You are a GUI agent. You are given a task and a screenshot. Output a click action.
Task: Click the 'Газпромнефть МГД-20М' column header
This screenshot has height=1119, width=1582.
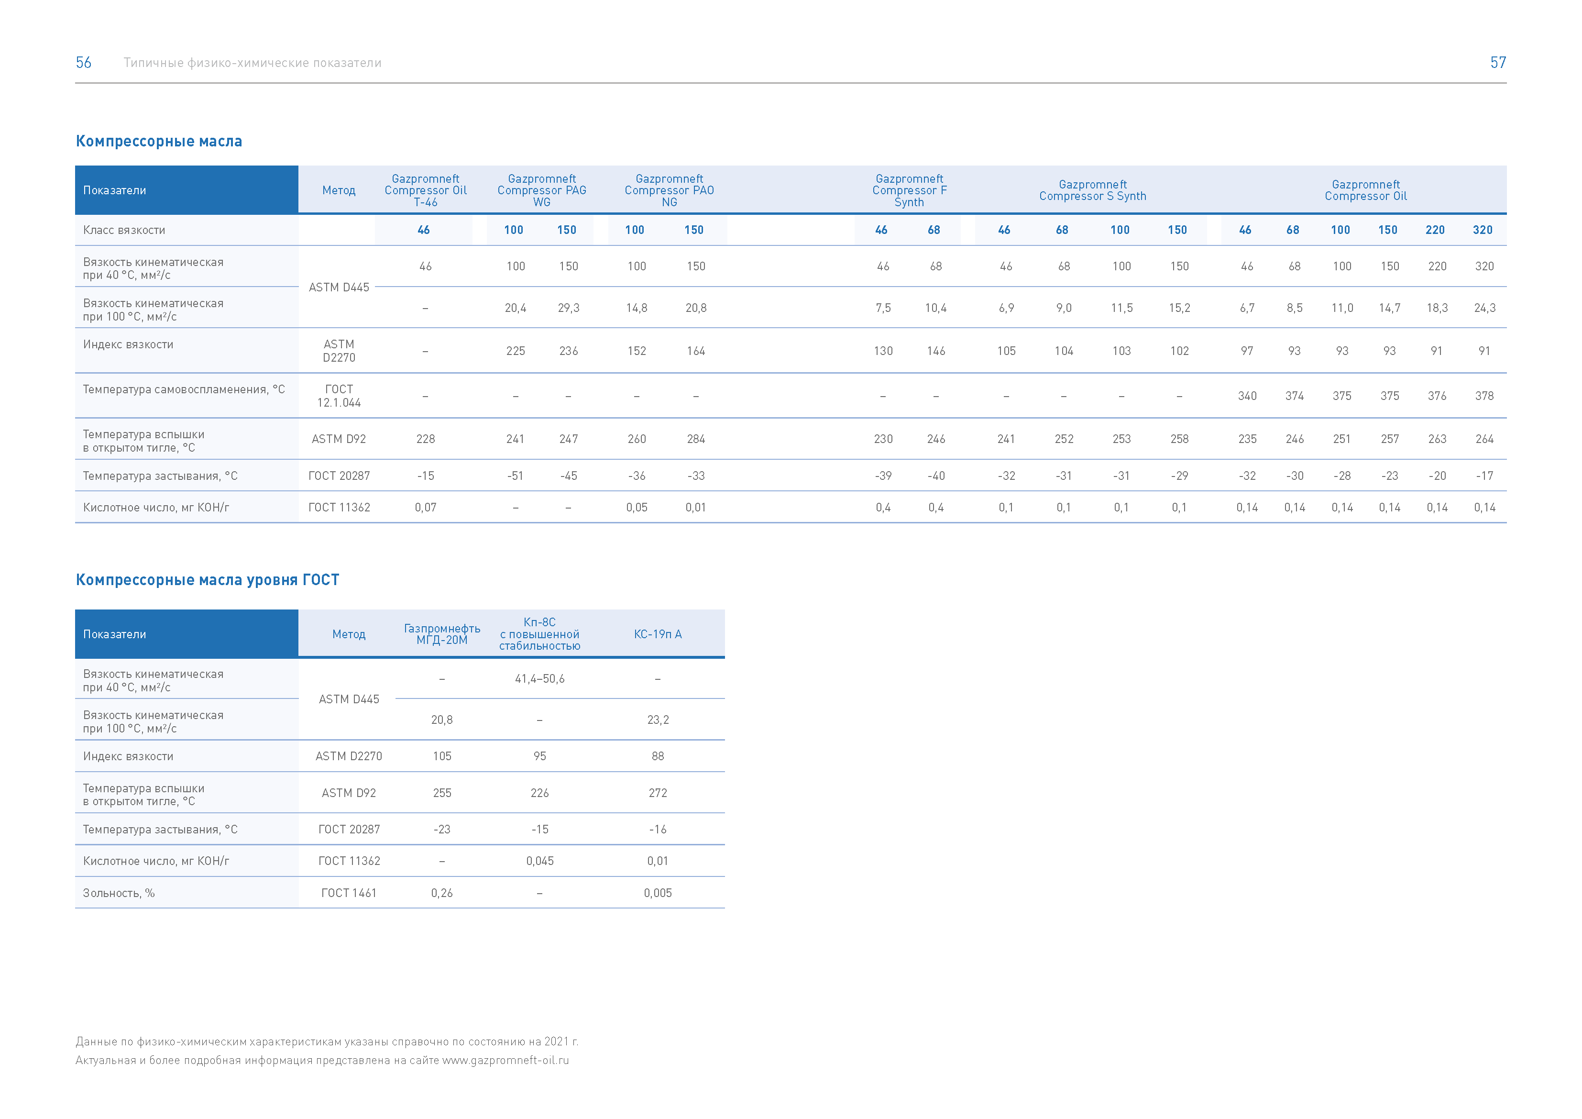coord(442,634)
